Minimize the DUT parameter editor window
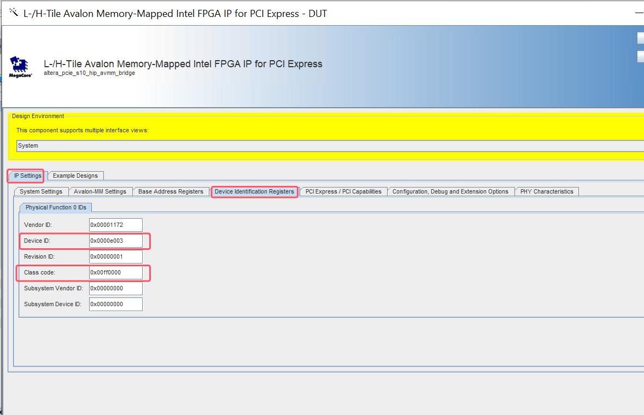644x415 pixels. click(639, 14)
